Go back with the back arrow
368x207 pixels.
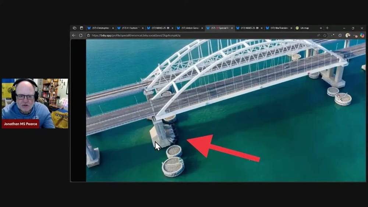(x=74, y=35)
